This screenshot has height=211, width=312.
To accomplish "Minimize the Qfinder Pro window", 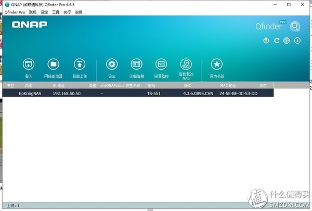I will (276, 5).
